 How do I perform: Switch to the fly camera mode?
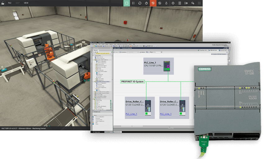[160, 3]
